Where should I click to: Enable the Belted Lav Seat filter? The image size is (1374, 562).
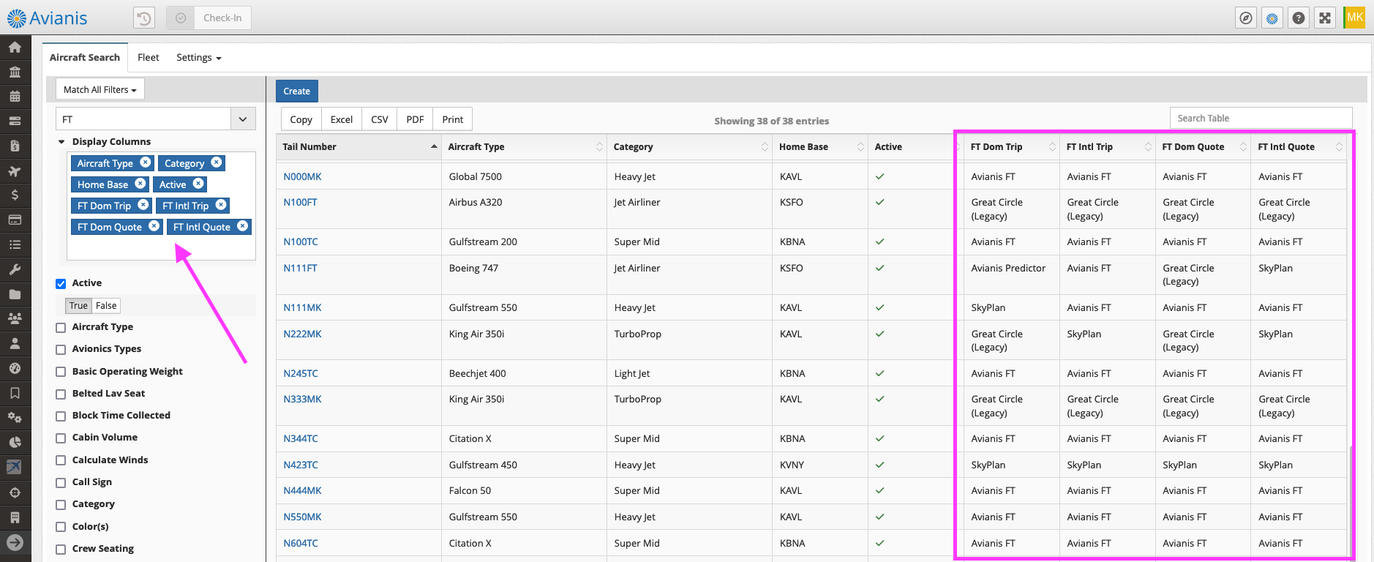(61, 394)
